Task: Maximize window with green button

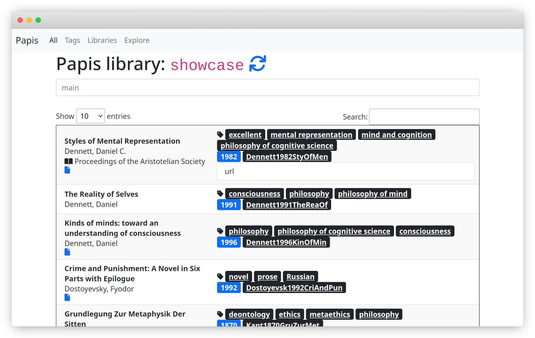Action: click(38, 20)
